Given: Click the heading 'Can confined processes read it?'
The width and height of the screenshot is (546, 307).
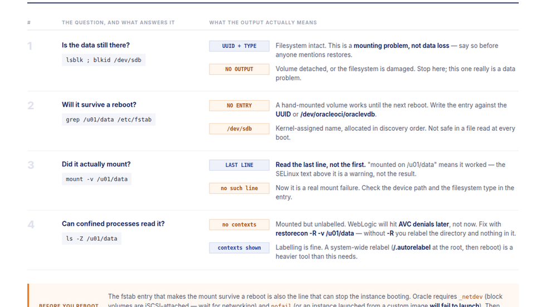Looking at the screenshot, I should pyautogui.click(x=113, y=224).
